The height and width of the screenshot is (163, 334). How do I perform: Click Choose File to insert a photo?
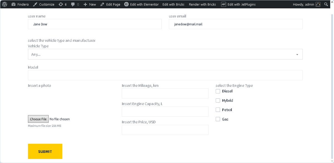[x=38, y=119]
